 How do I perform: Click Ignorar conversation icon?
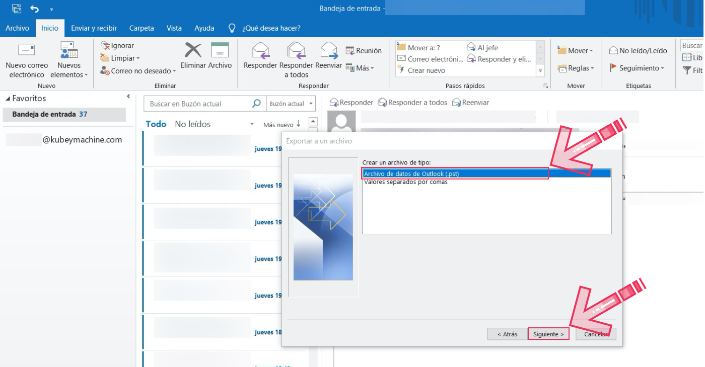click(x=105, y=45)
